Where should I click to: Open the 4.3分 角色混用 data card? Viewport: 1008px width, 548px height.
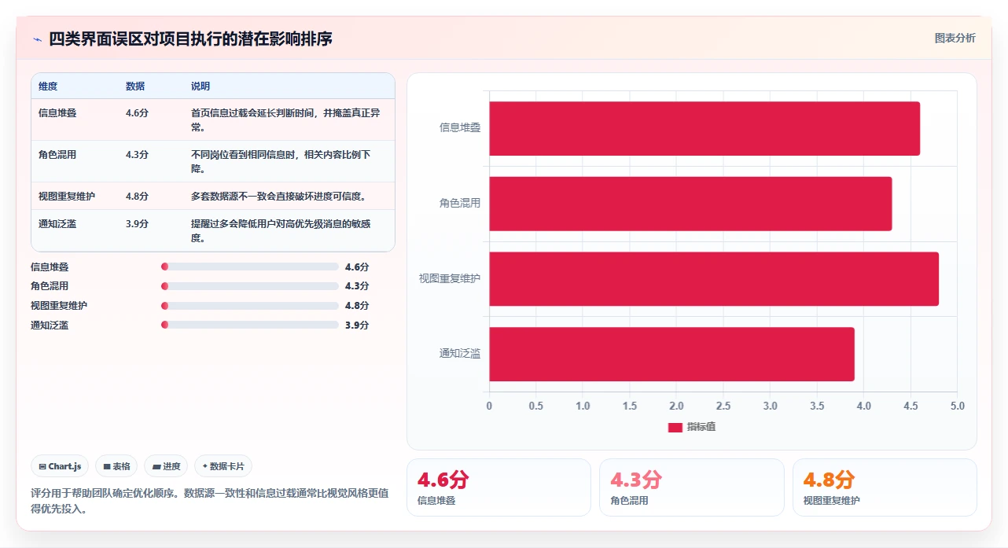click(691, 487)
